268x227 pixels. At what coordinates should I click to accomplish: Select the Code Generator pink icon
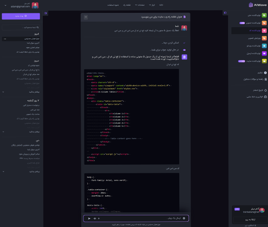tap(264, 31)
